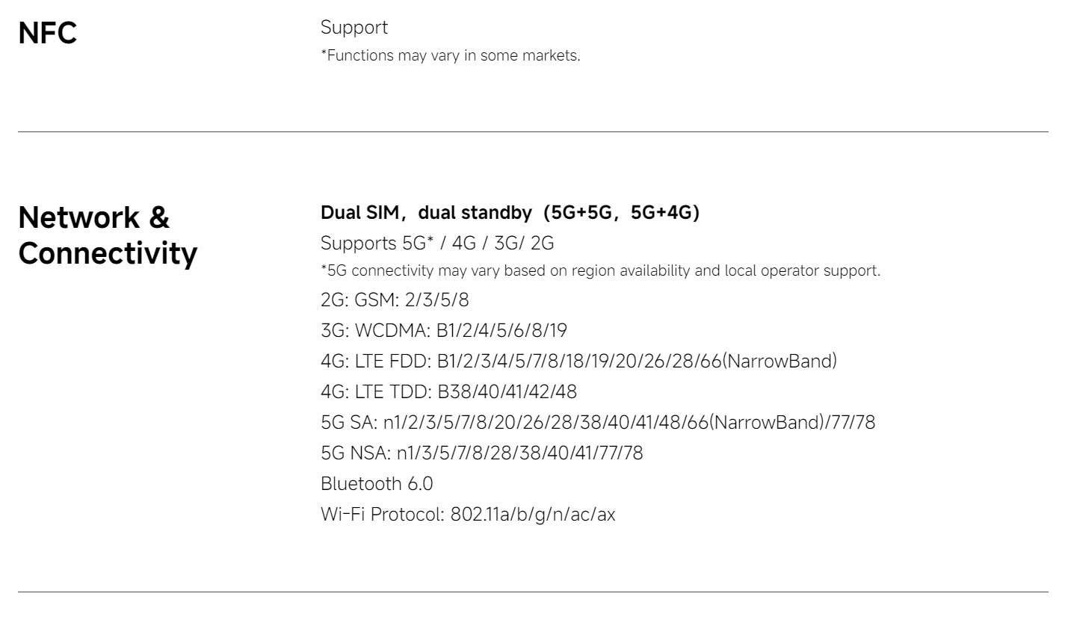Click the 2G GSM bands line
This screenshot has height=617, width=1068.
tap(395, 300)
